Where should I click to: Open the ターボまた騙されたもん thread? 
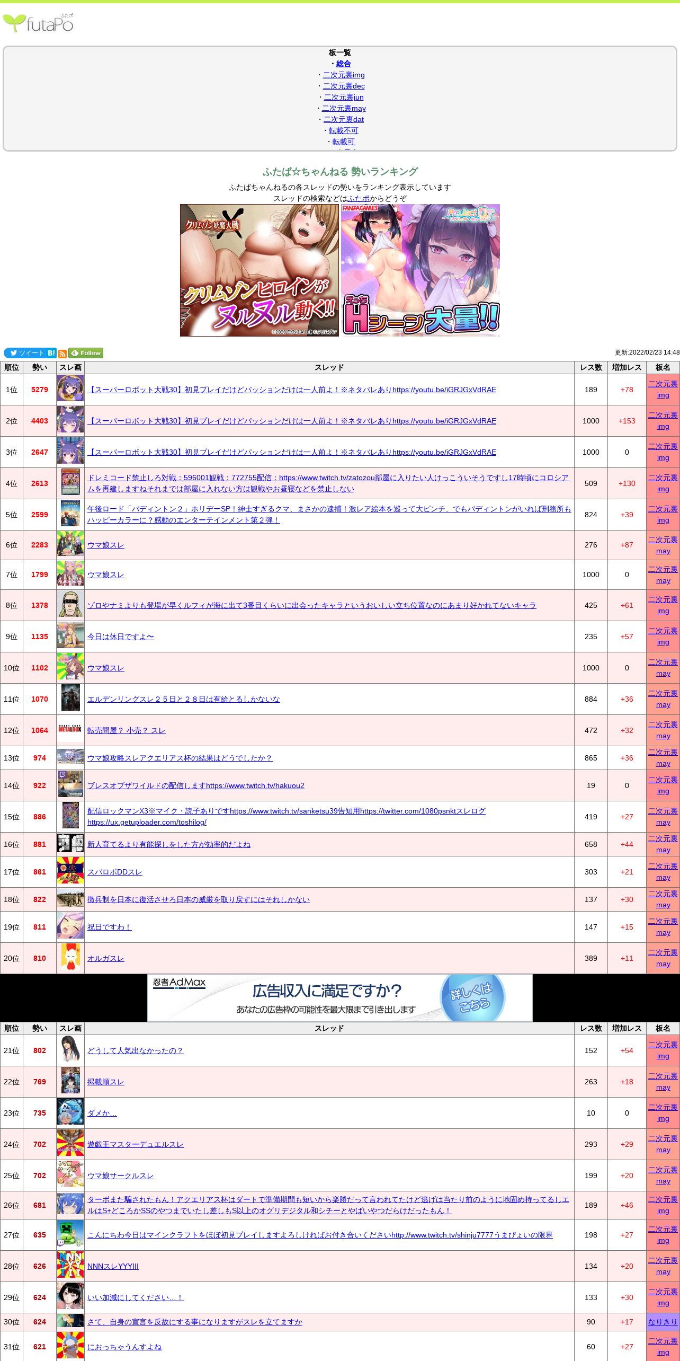pyautogui.click(x=328, y=1205)
